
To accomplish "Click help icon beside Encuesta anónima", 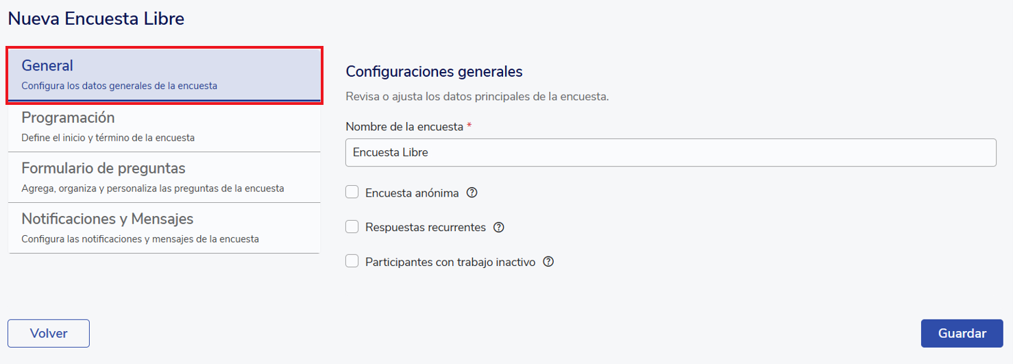I will pos(472,193).
